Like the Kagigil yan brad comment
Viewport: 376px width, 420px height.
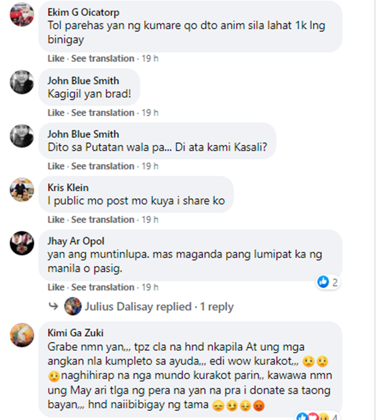click(56, 113)
